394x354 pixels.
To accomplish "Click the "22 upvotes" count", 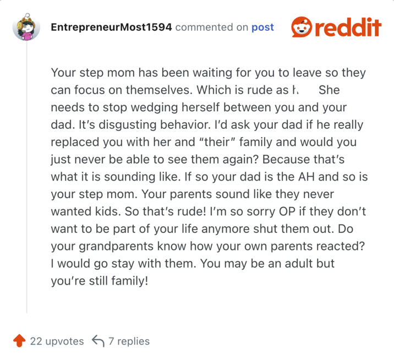I will click(x=57, y=341).
